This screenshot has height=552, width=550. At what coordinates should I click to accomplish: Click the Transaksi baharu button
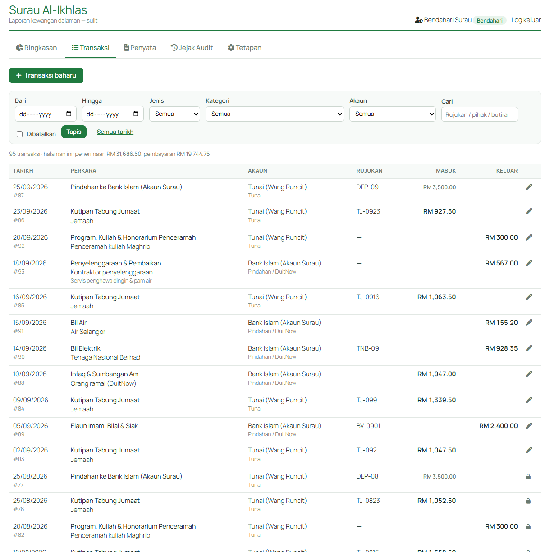[x=46, y=75]
